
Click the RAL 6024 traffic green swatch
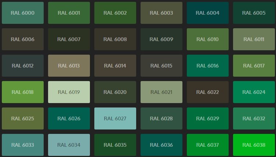pos(254,92)
